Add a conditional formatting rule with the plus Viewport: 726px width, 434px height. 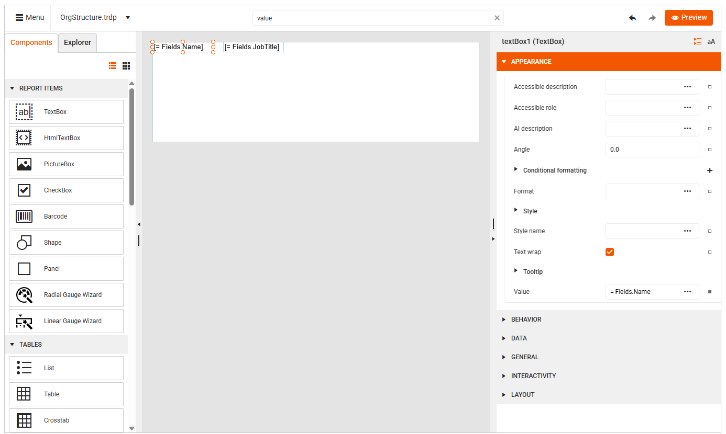[x=710, y=170]
